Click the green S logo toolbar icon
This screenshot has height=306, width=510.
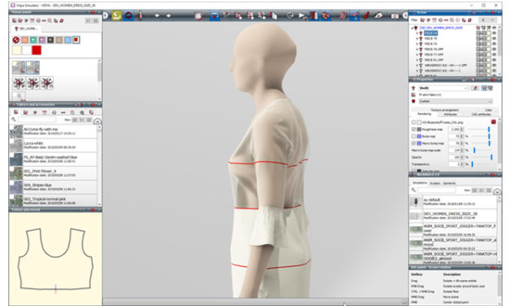(x=117, y=15)
